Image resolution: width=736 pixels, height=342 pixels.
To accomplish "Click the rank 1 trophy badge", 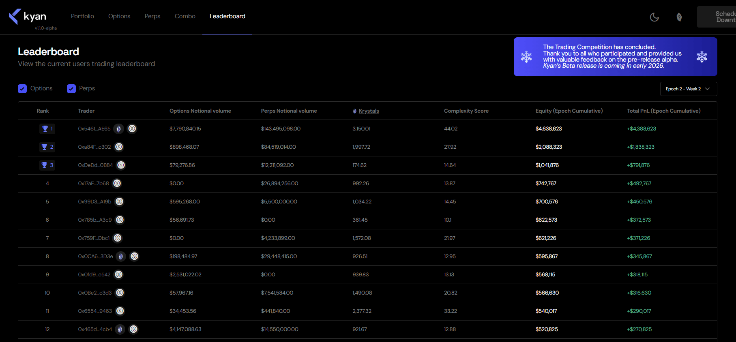I will 47,129.
